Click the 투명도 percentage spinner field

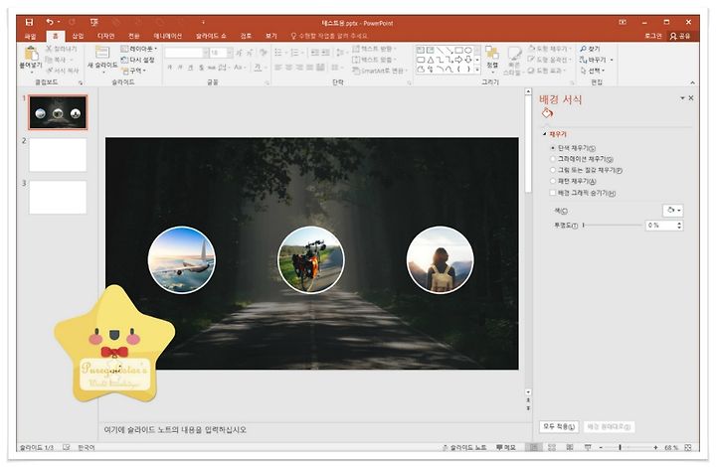pos(663,226)
